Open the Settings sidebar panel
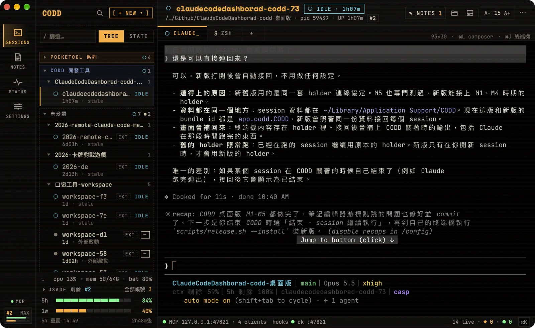 (18, 110)
